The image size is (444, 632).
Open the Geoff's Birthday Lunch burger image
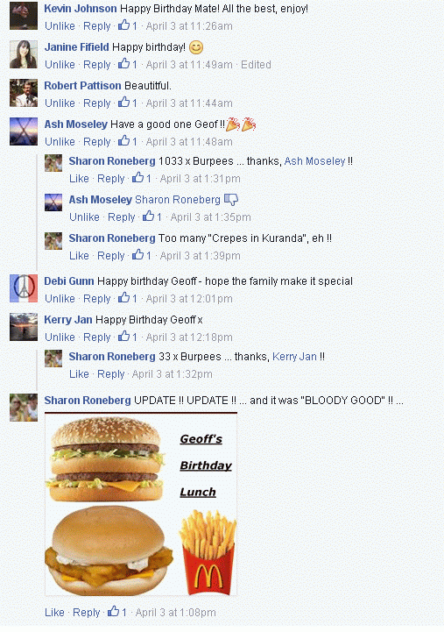coord(141,504)
